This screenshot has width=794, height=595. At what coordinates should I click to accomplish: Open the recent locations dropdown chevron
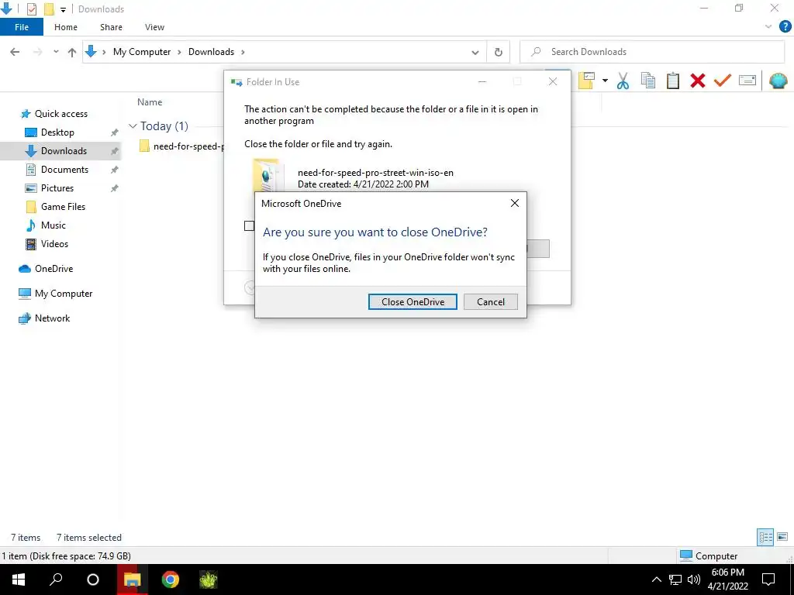click(56, 52)
